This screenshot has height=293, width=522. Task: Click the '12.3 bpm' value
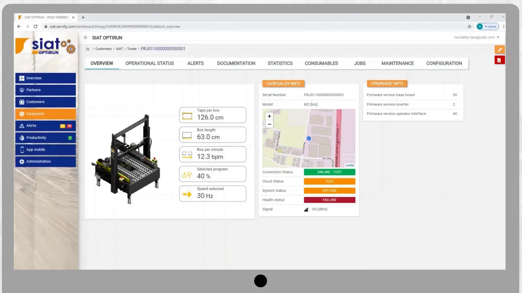210,157
